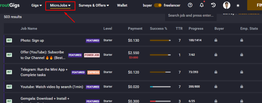Screen dimensions: 262x103
Task: Sort by TTR column header
Action: [179, 29]
